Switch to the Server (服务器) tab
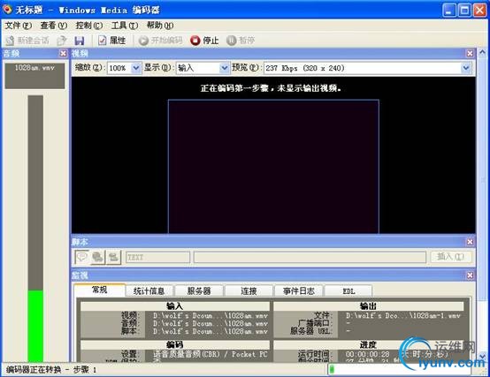 point(199,291)
